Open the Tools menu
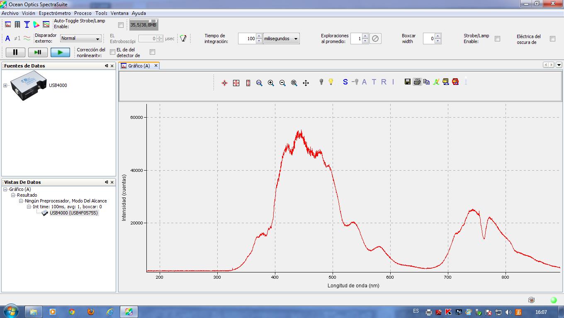564x318 pixels. [x=101, y=13]
